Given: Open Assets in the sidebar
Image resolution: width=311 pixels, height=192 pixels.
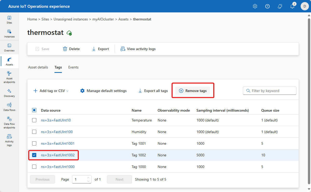Looking at the screenshot, I should (9, 62).
